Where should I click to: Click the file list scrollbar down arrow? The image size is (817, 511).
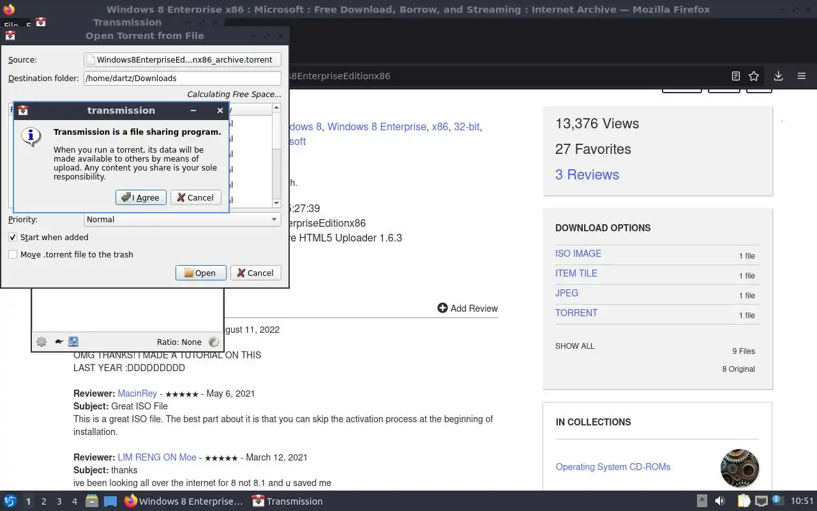pyautogui.click(x=276, y=203)
